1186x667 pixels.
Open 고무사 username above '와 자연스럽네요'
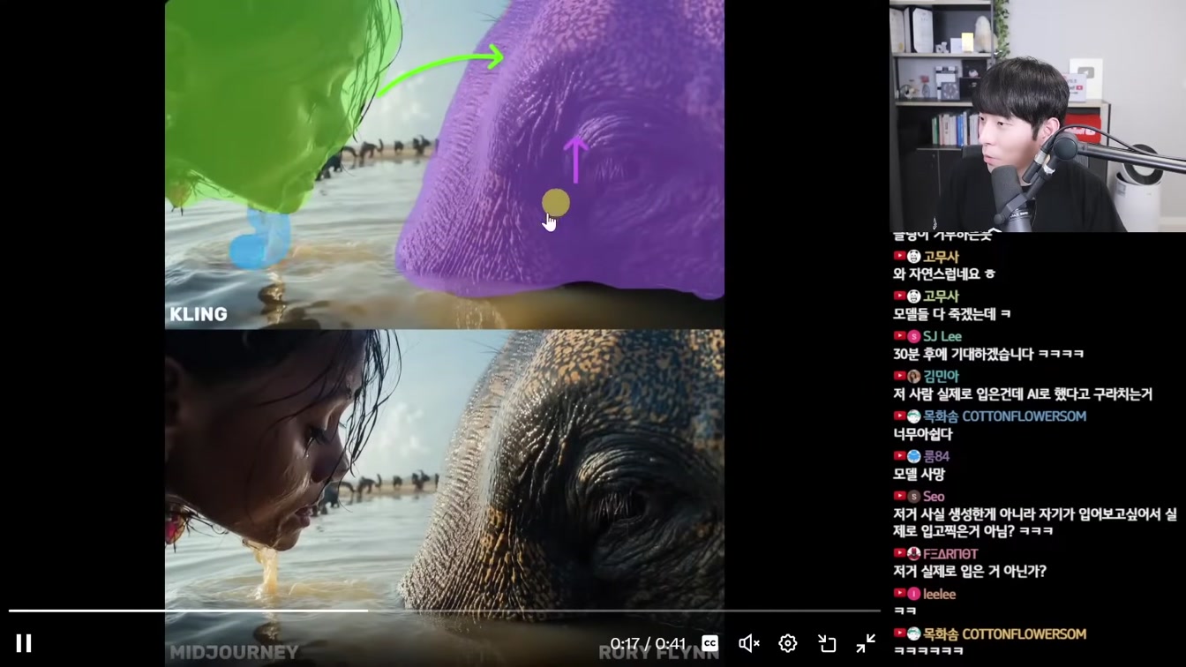(941, 257)
